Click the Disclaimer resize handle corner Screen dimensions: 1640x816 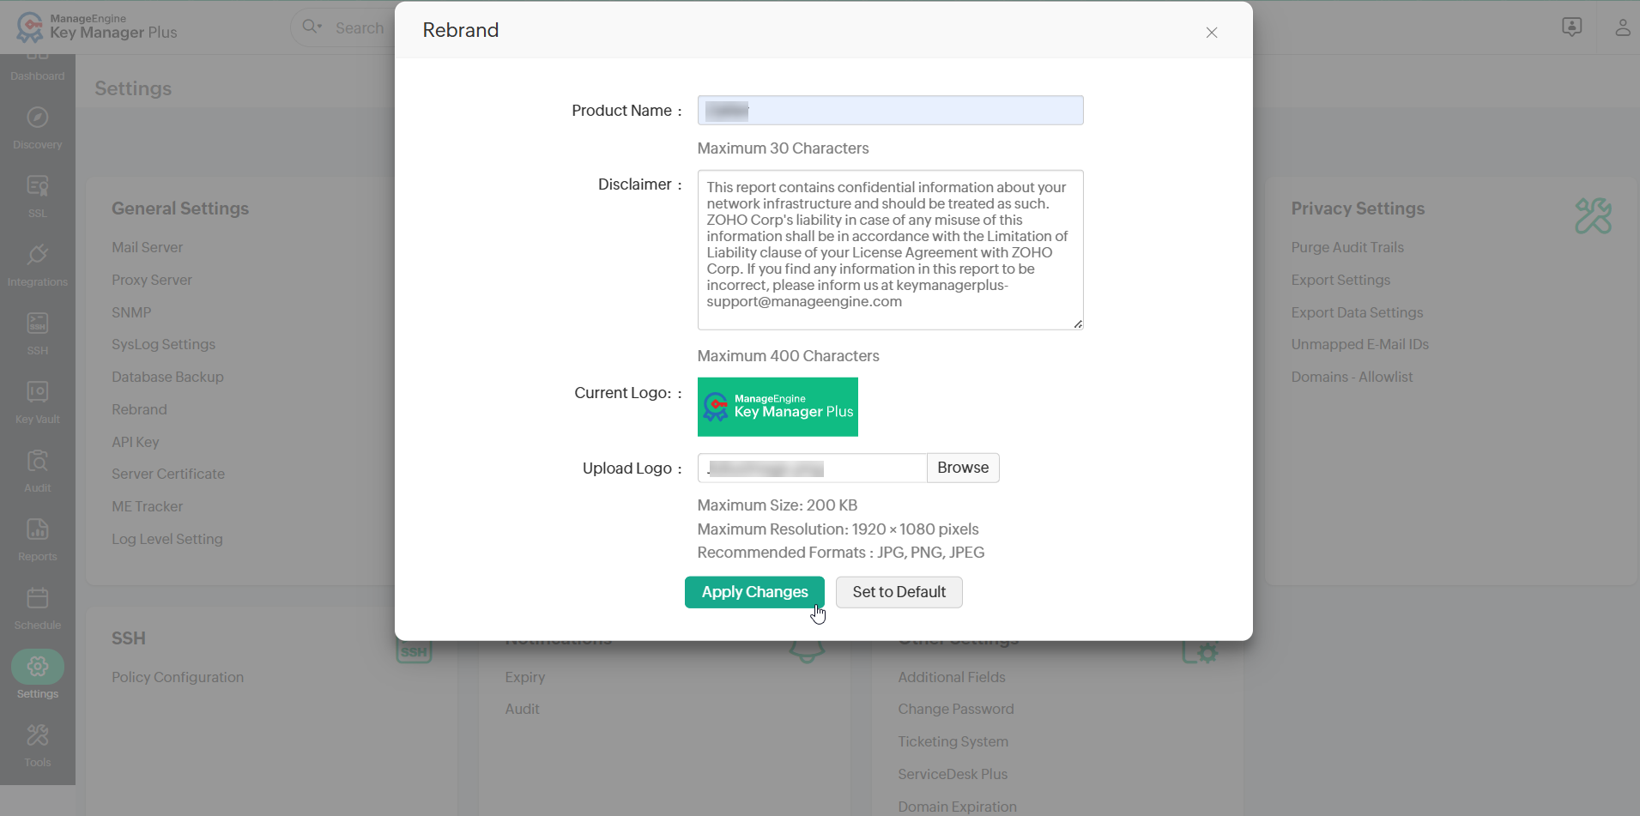1078,323
